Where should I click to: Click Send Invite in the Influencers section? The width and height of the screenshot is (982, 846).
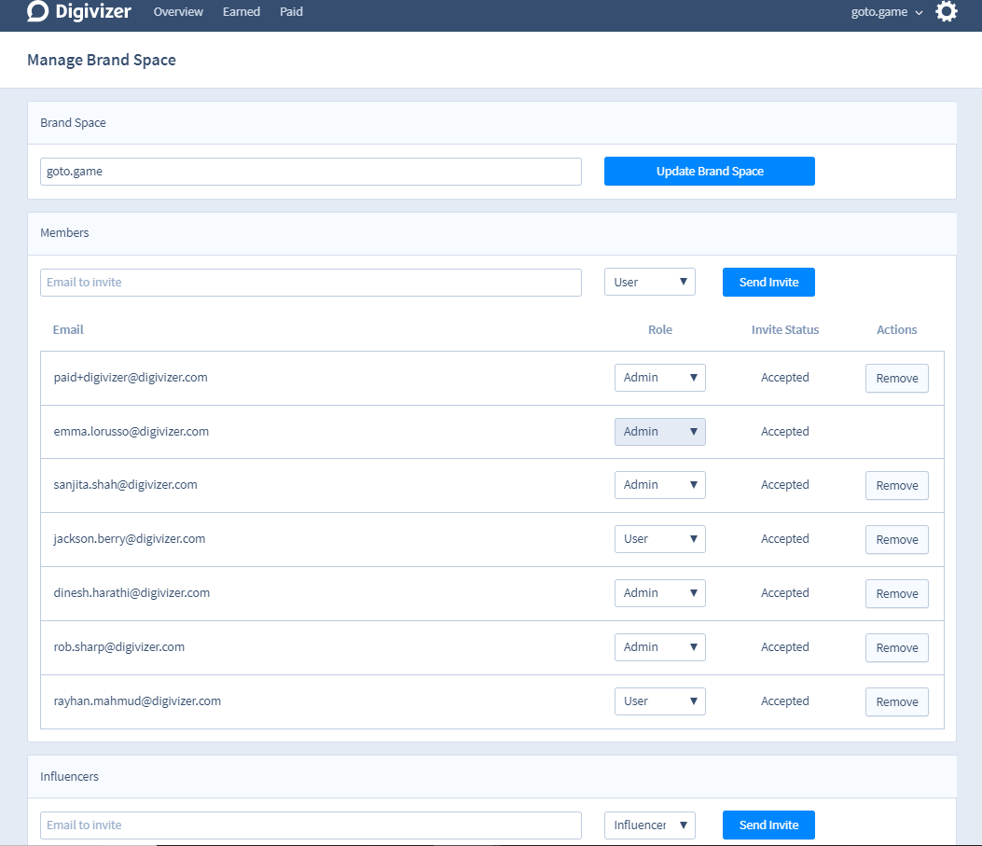(768, 825)
